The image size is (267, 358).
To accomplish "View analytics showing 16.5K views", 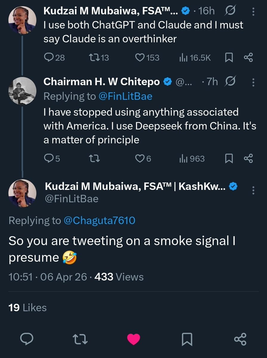I will pyautogui.click(x=183, y=57).
